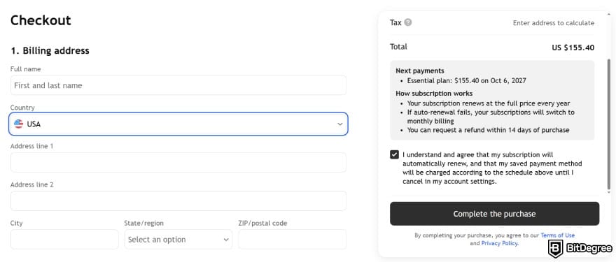Click the 'How subscription works' heading
616x262 pixels.
click(434, 94)
